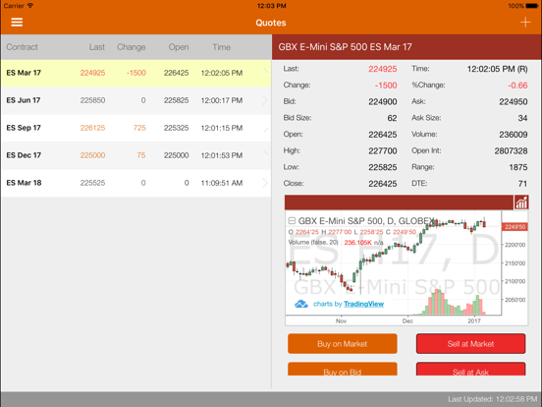Click Bid value 224900
Screen dimensions: 542x407
(382, 102)
